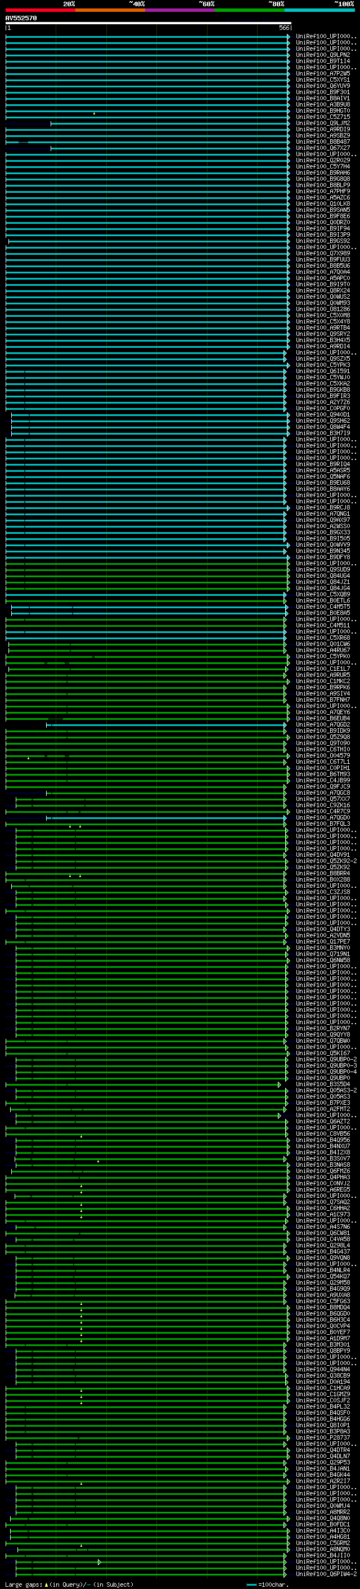Select hit label UniRef100_B8B487

point(323,142)
